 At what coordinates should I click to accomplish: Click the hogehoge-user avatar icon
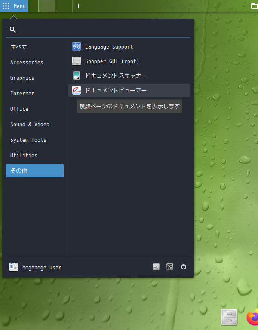click(x=14, y=267)
